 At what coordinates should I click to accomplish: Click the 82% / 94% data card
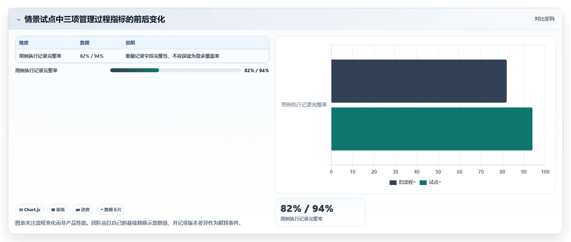coord(320,212)
